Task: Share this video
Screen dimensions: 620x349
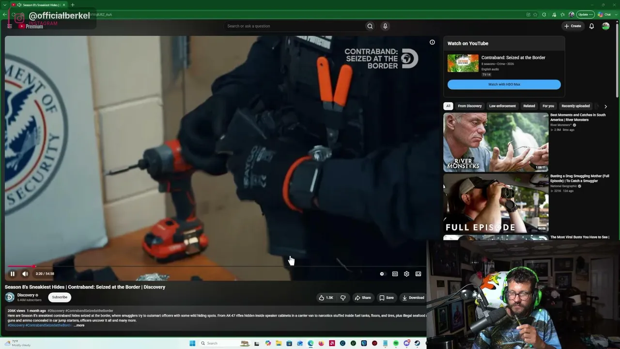Action: 362,298
